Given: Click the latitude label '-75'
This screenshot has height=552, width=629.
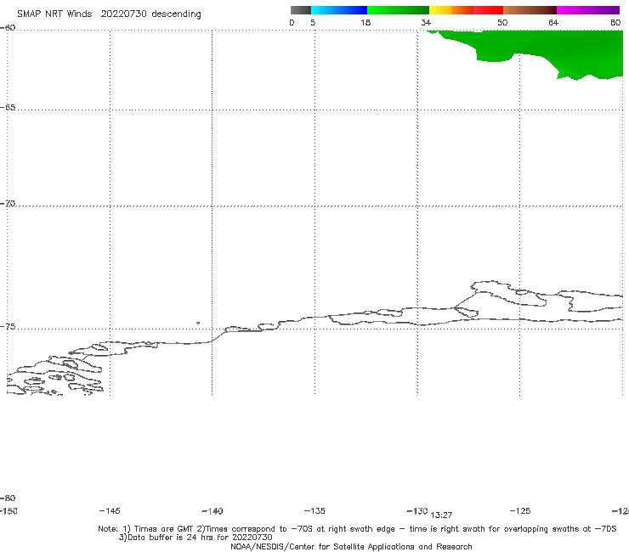Looking at the screenshot, I should (x=8, y=327).
